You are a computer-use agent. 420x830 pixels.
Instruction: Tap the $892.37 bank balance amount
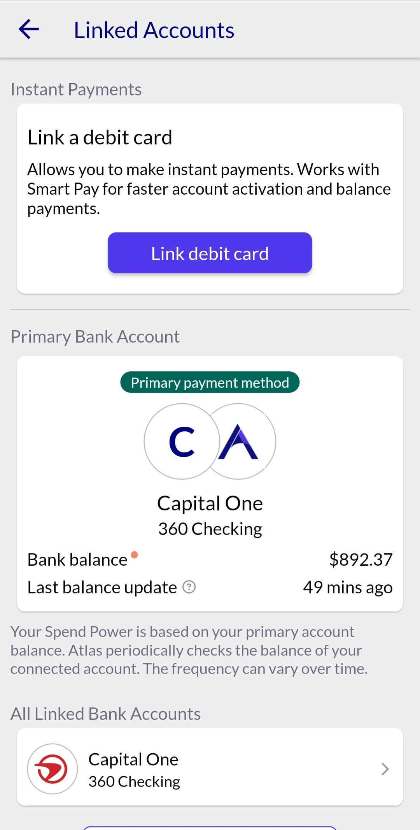pos(360,560)
